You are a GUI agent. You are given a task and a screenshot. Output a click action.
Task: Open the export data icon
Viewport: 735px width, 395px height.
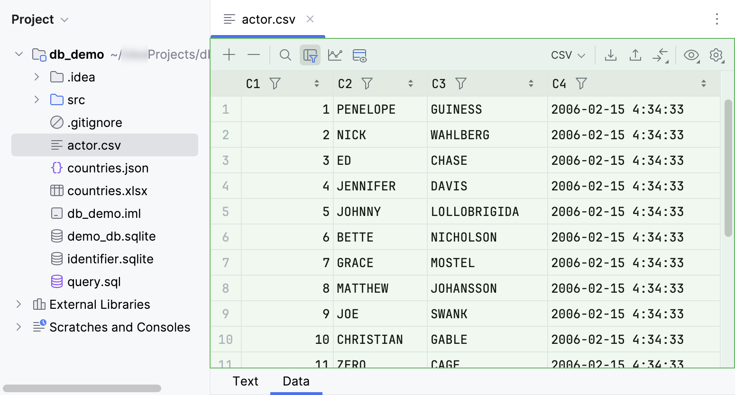pyautogui.click(x=610, y=55)
